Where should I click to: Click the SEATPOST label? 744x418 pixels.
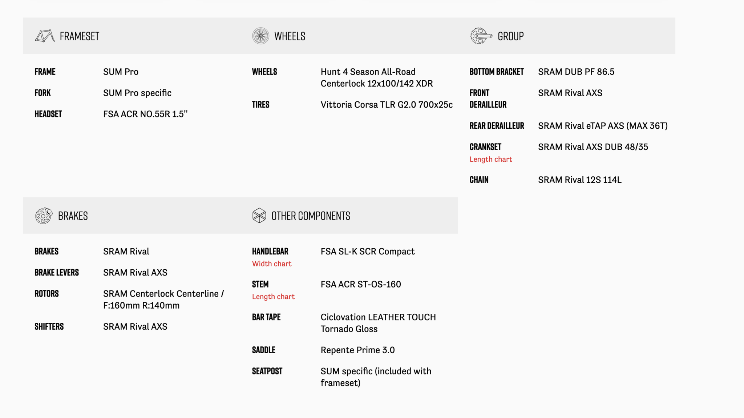(267, 371)
